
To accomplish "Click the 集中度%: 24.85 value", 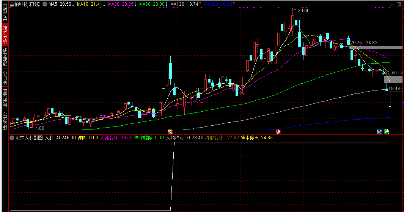I will (x=256, y=138).
